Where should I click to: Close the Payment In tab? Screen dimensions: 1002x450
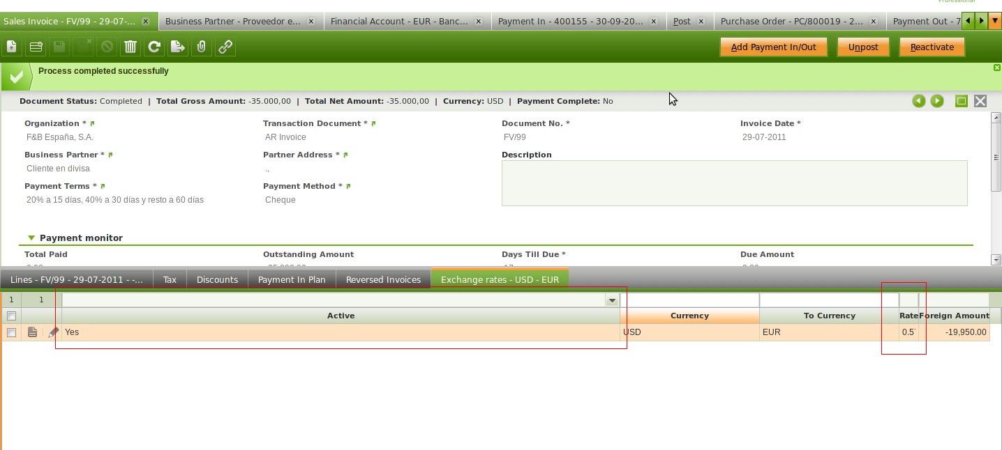[653, 22]
